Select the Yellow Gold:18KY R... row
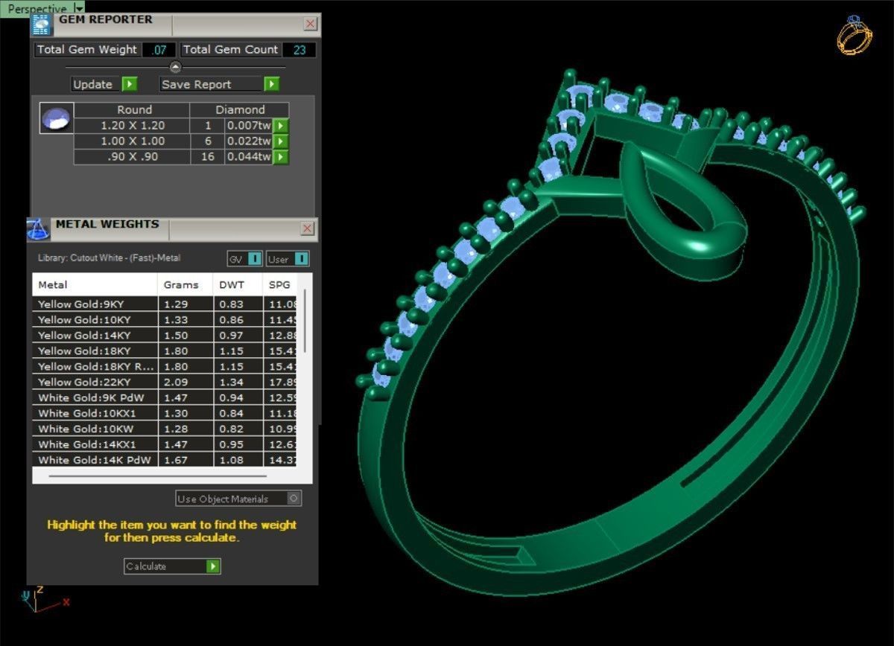Screen dimensions: 894x646 click(x=165, y=367)
